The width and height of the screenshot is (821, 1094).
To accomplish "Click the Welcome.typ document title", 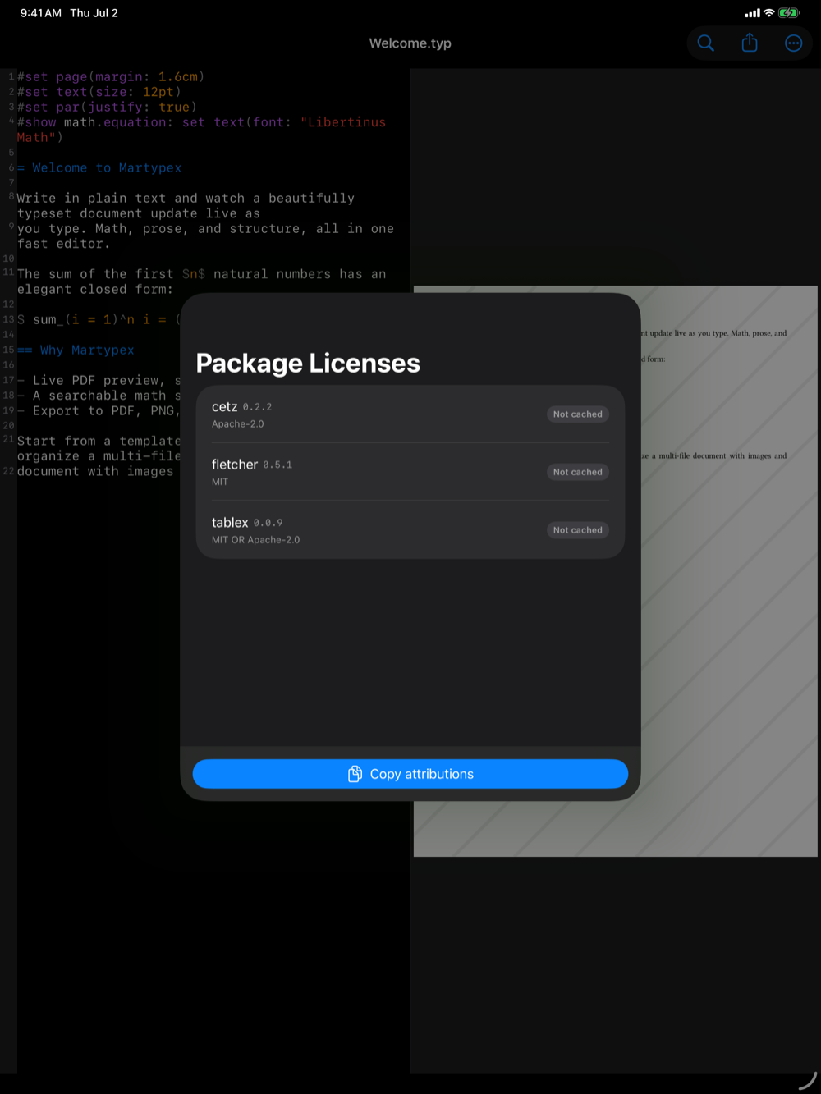I will point(410,43).
